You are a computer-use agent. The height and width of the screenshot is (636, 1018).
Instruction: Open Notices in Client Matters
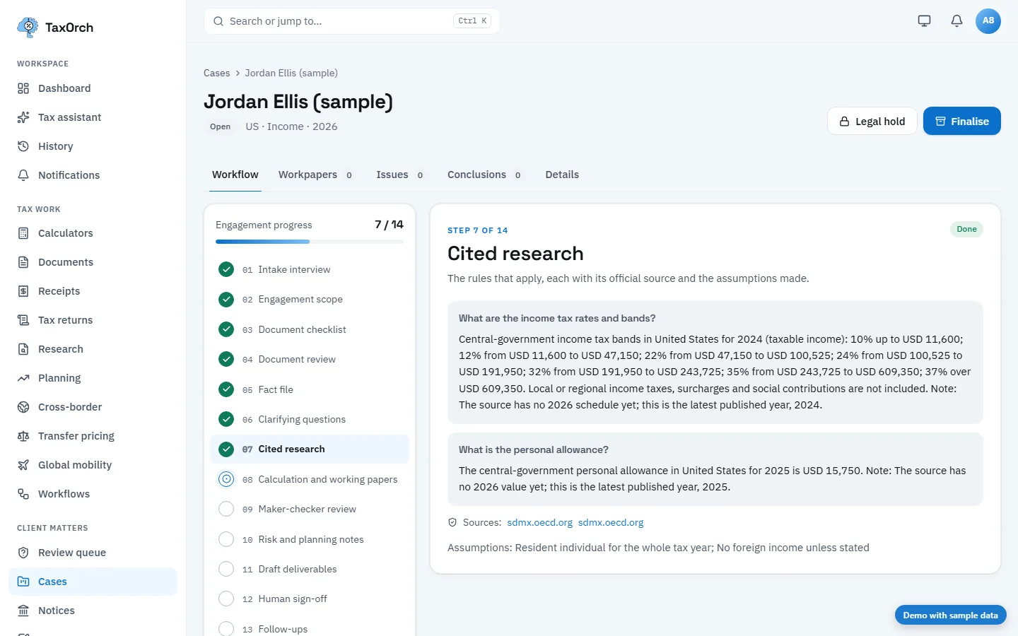click(x=93, y=611)
